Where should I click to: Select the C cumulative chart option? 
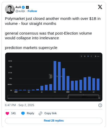tap(91, 56)
